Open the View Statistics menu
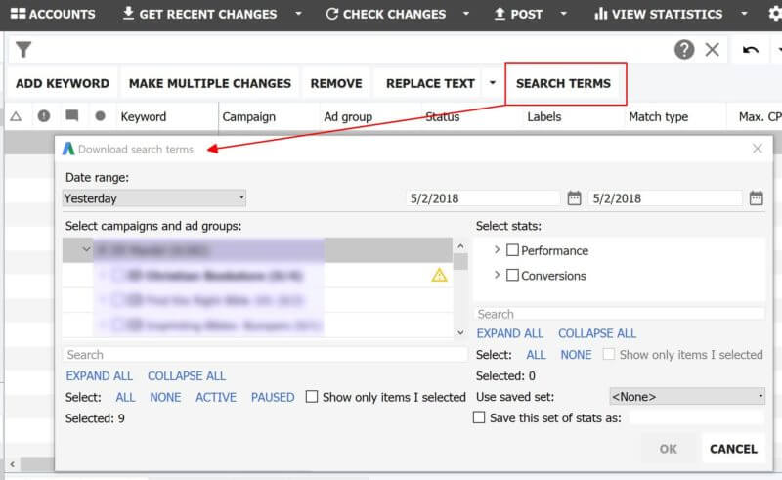This screenshot has height=480, width=782. coord(658,14)
